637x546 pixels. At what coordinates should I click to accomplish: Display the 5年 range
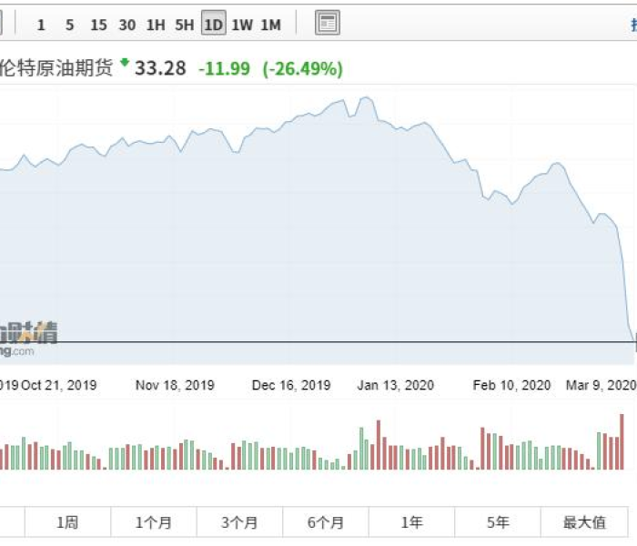coord(498,522)
